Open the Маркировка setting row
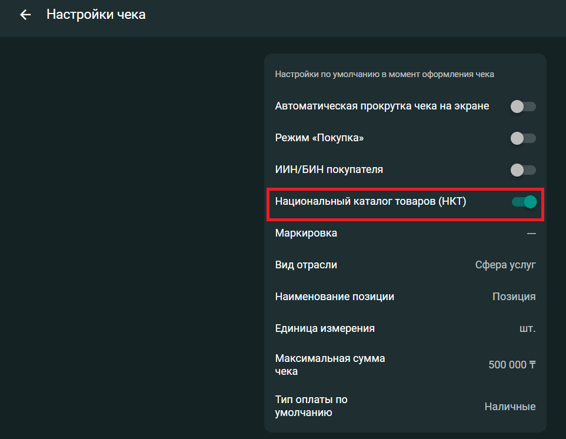The height and width of the screenshot is (439, 566). point(405,234)
